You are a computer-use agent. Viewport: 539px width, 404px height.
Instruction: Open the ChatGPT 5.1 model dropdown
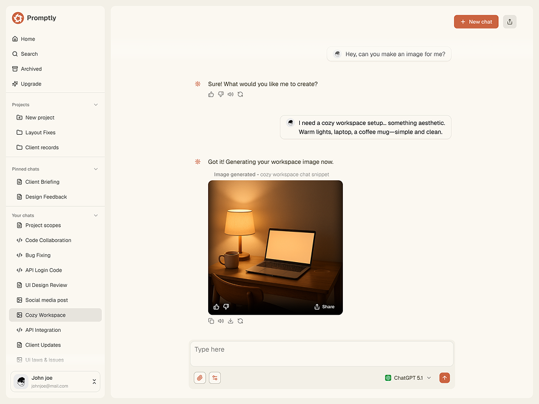[408, 378]
